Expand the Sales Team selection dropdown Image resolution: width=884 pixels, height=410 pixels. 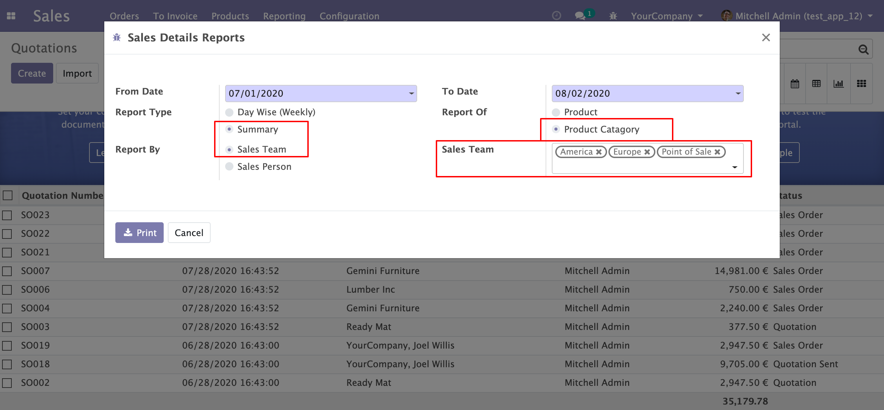[x=734, y=167]
